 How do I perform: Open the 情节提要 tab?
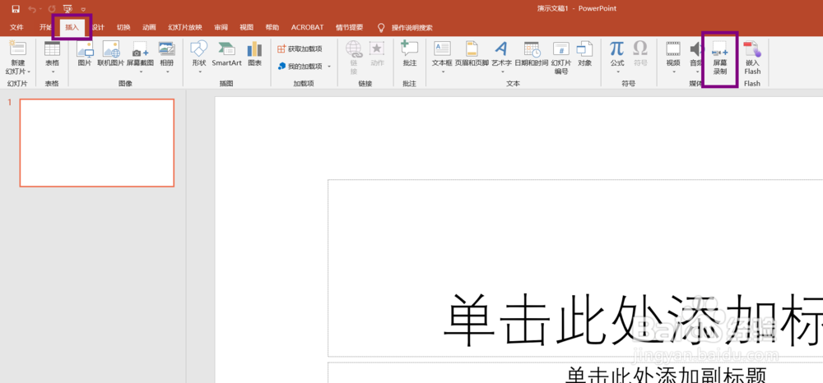coord(350,28)
